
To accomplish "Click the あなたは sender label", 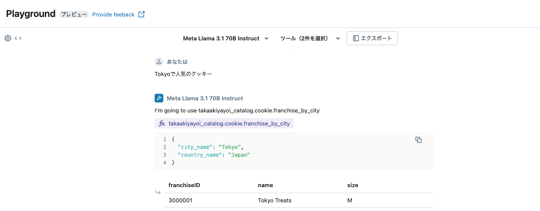I will click(177, 62).
